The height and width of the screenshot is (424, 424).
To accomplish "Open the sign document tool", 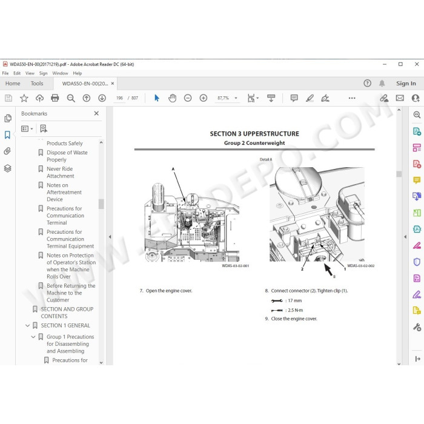I will pyautogui.click(x=325, y=98).
